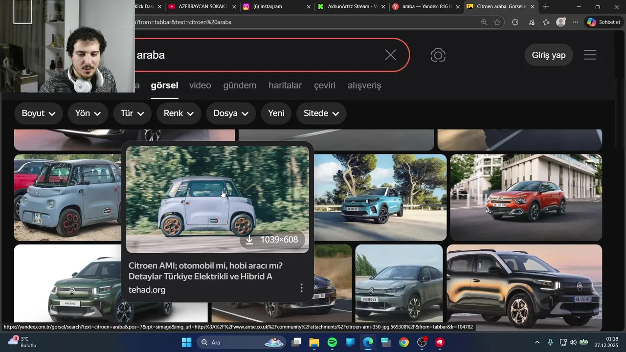This screenshot has width=626, height=352.
Task: Open the orange Citroen C4 thumbnail
Action: click(x=526, y=198)
